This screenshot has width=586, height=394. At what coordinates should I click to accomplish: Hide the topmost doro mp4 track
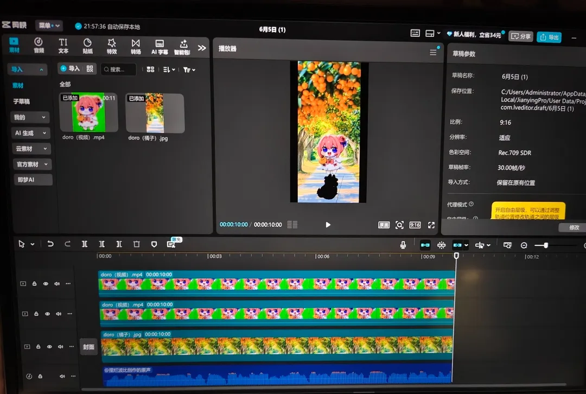[x=46, y=284]
